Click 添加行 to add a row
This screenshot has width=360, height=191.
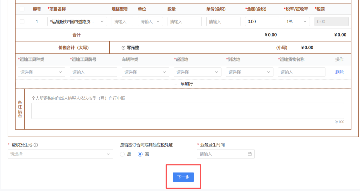tap(187, 84)
